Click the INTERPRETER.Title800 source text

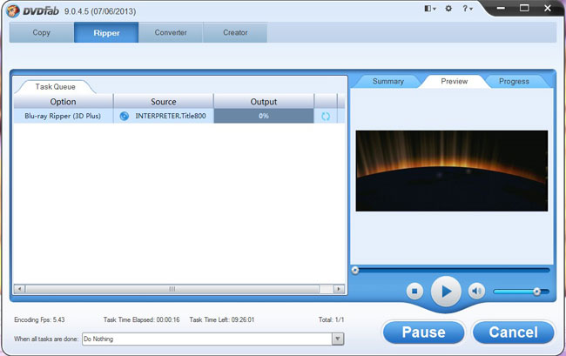(171, 116)
